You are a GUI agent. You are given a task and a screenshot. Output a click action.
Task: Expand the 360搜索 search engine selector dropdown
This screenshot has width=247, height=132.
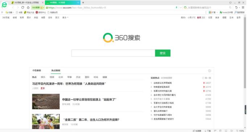43,8
